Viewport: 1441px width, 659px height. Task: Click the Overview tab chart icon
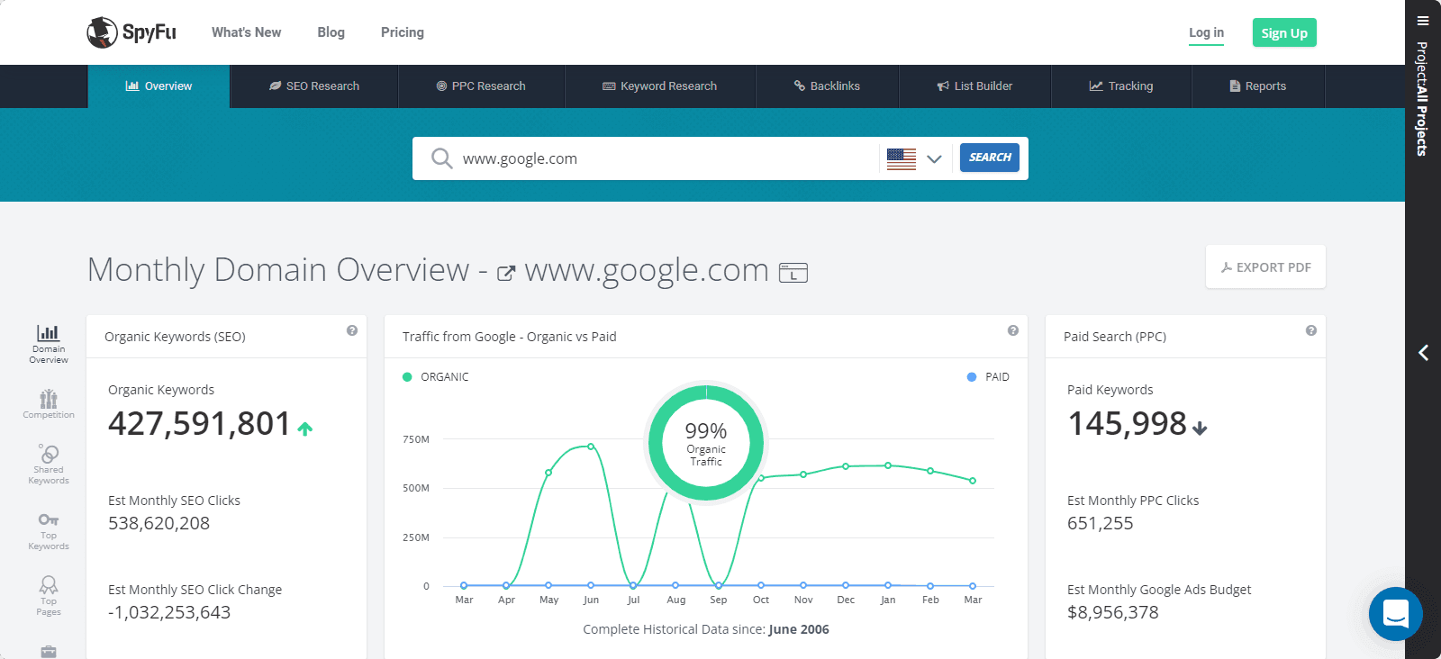point(132,86)
